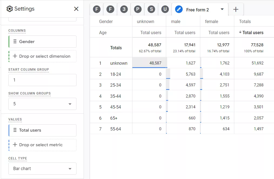Add a new tab with plus button
Image resolution: width=274 pixels, height=179 pixels.
(236, 9)
